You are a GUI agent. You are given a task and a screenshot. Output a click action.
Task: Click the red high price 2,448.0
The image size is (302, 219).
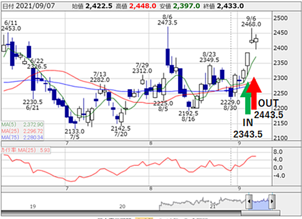point(143,6)
